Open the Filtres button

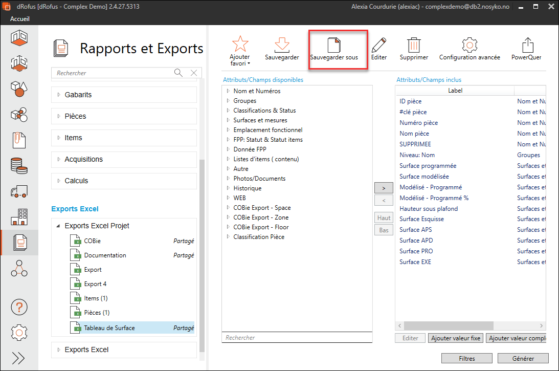coord(467,358)
